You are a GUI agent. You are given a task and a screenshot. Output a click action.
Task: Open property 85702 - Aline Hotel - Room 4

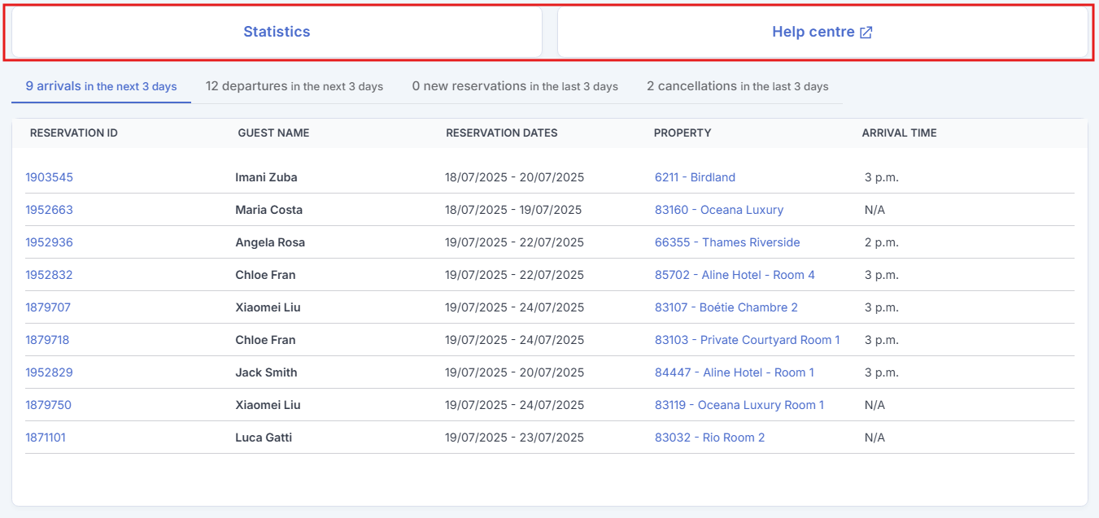click(x=735, y=275)
